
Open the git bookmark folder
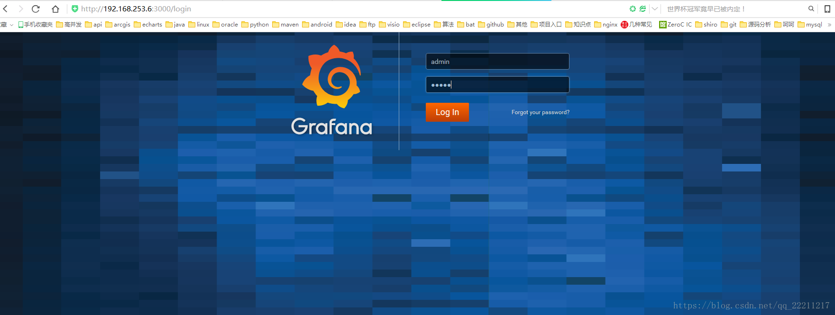click(x=729, y=25)
